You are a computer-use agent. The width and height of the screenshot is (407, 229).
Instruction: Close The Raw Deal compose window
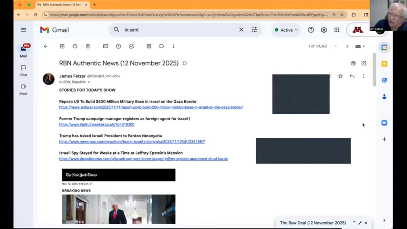(366, 223)
